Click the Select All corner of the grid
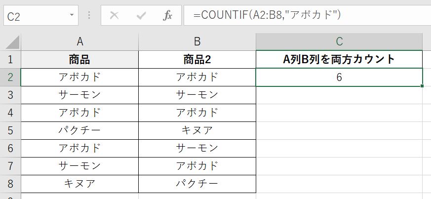The image size is (431, 199). pos(10,41)
